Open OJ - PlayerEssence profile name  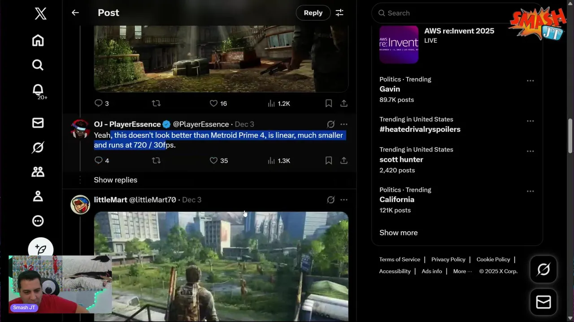[127, 124]
